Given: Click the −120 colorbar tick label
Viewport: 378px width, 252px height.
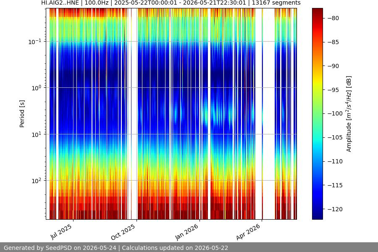Looking at the screenshot, I should coord(335,209).
